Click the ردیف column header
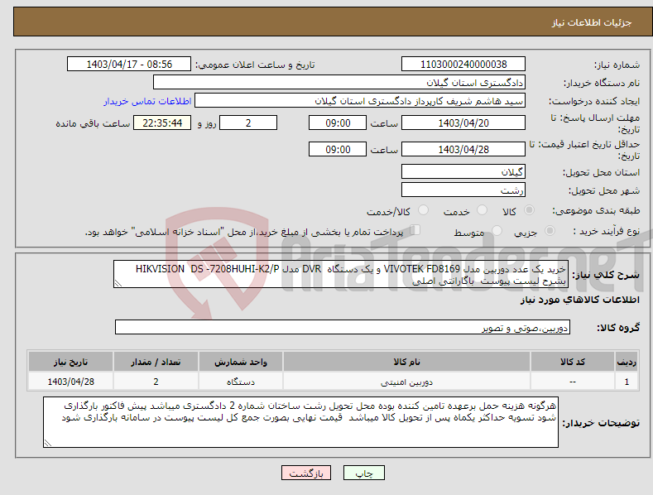 pyautogui.click(x=627, y=362)
